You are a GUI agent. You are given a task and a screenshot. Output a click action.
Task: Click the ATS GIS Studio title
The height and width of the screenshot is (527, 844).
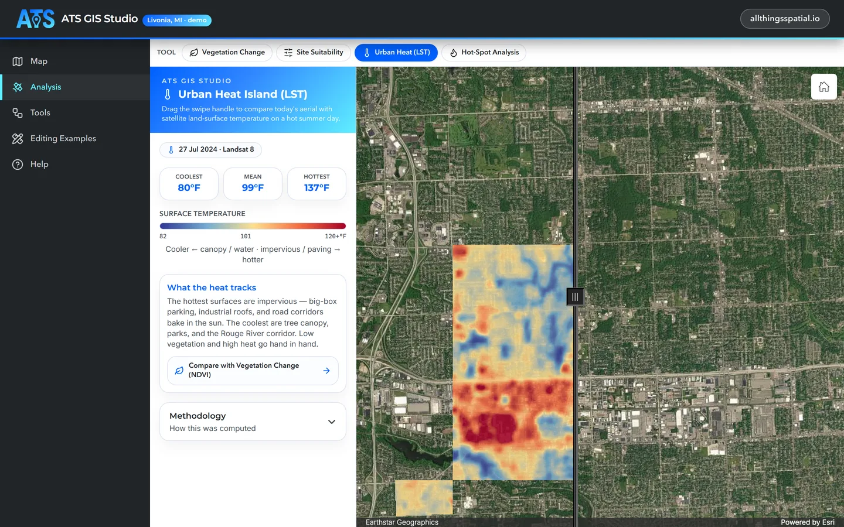100,19
